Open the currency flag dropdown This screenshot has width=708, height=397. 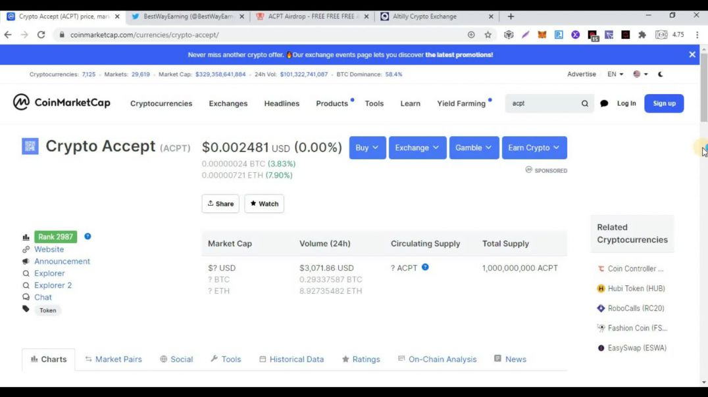tap(640, 74)
